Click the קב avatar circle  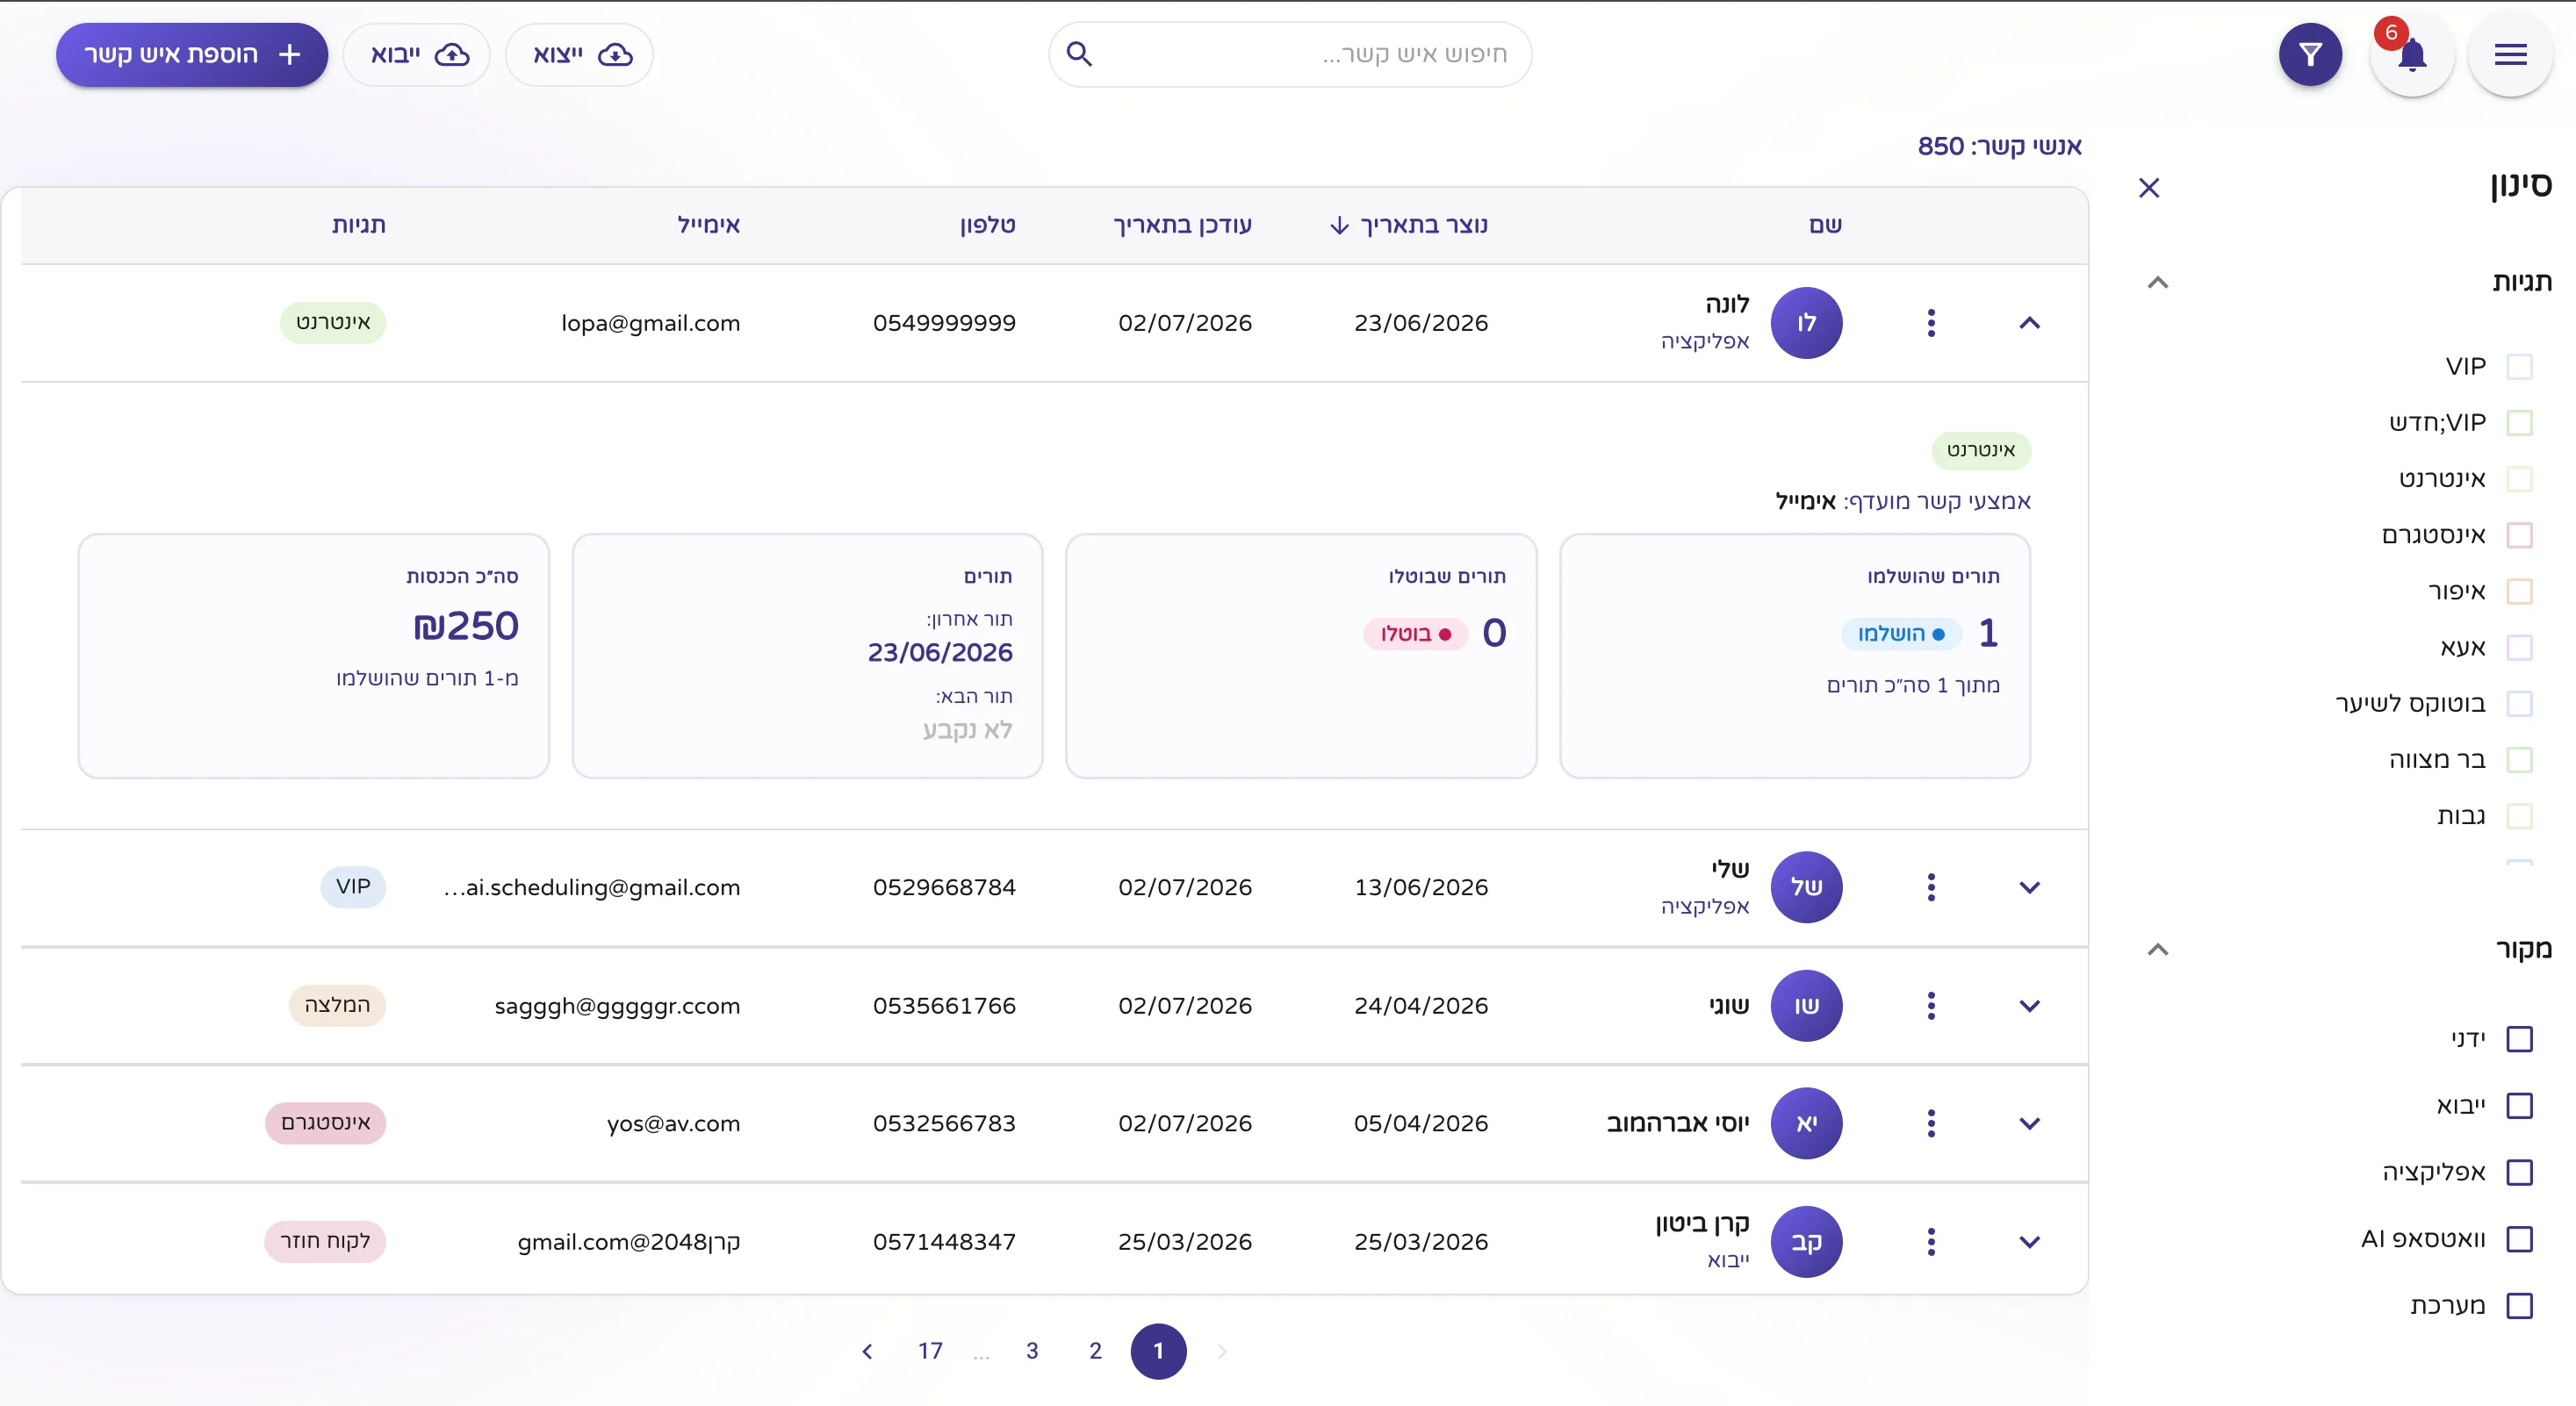point(1806,1241)
